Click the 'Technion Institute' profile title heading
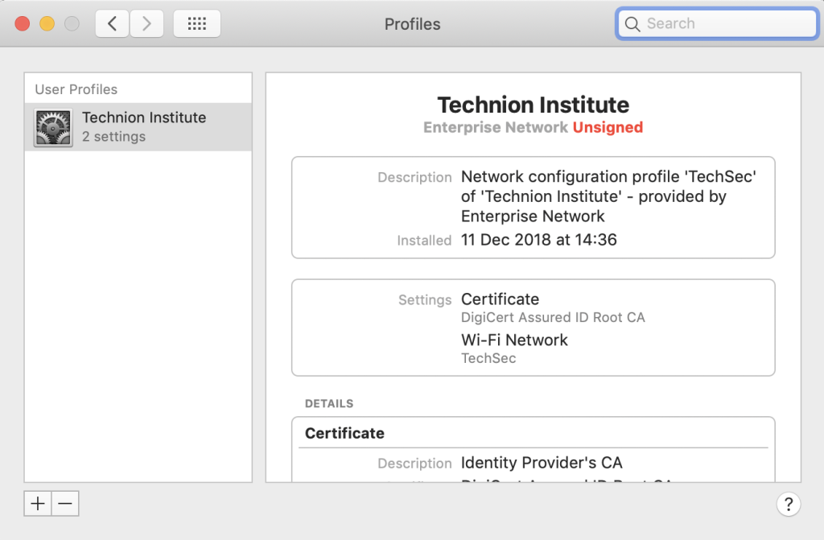Viewport: 824px width, 540px height. [x=533, y=105]
